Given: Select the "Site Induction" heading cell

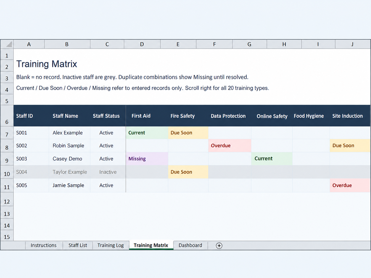Looking at the screenshot, I should pyautogui.click(x=350, y=116).
